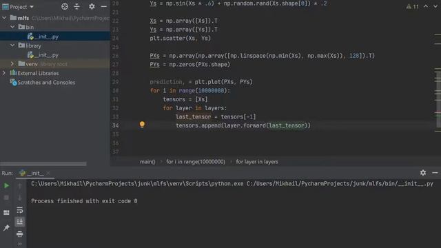Hide the Run tool window
Viewport: 441px width, 248px height.
coord(435,173)
